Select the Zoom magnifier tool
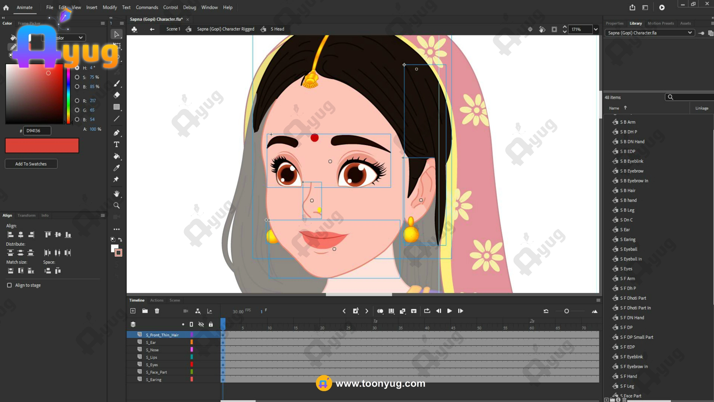Image resolution: width=714 pixels, height=402 pixels. (116, 205)
